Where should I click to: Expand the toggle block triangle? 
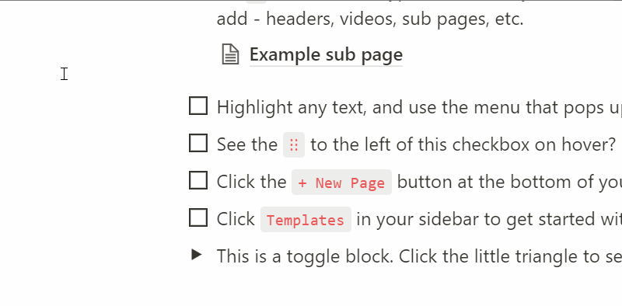pyautogui.click(x=197, y=255)
